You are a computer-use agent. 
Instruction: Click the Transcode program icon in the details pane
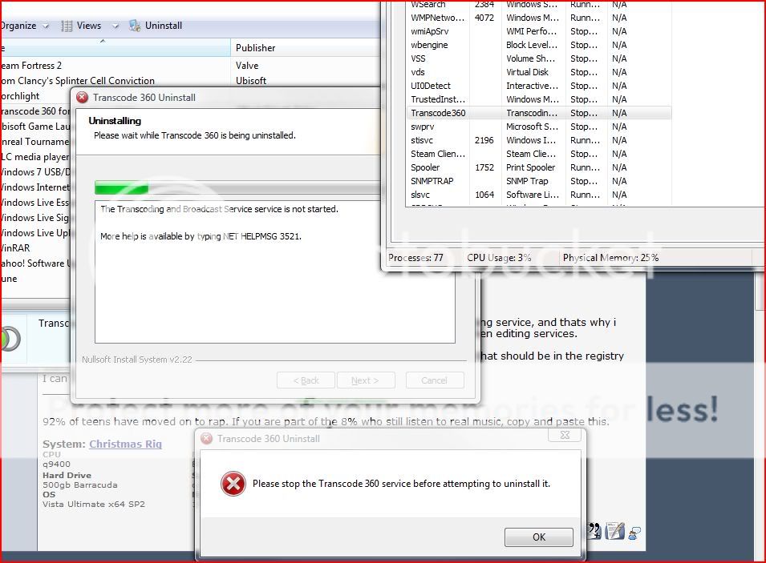pyautogui.click(x=10, y=338)
